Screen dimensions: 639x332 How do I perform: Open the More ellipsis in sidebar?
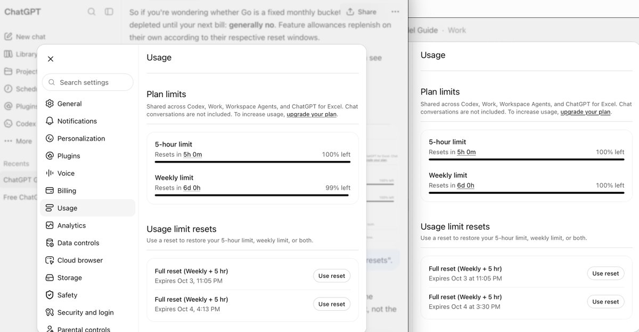[8, 141]
